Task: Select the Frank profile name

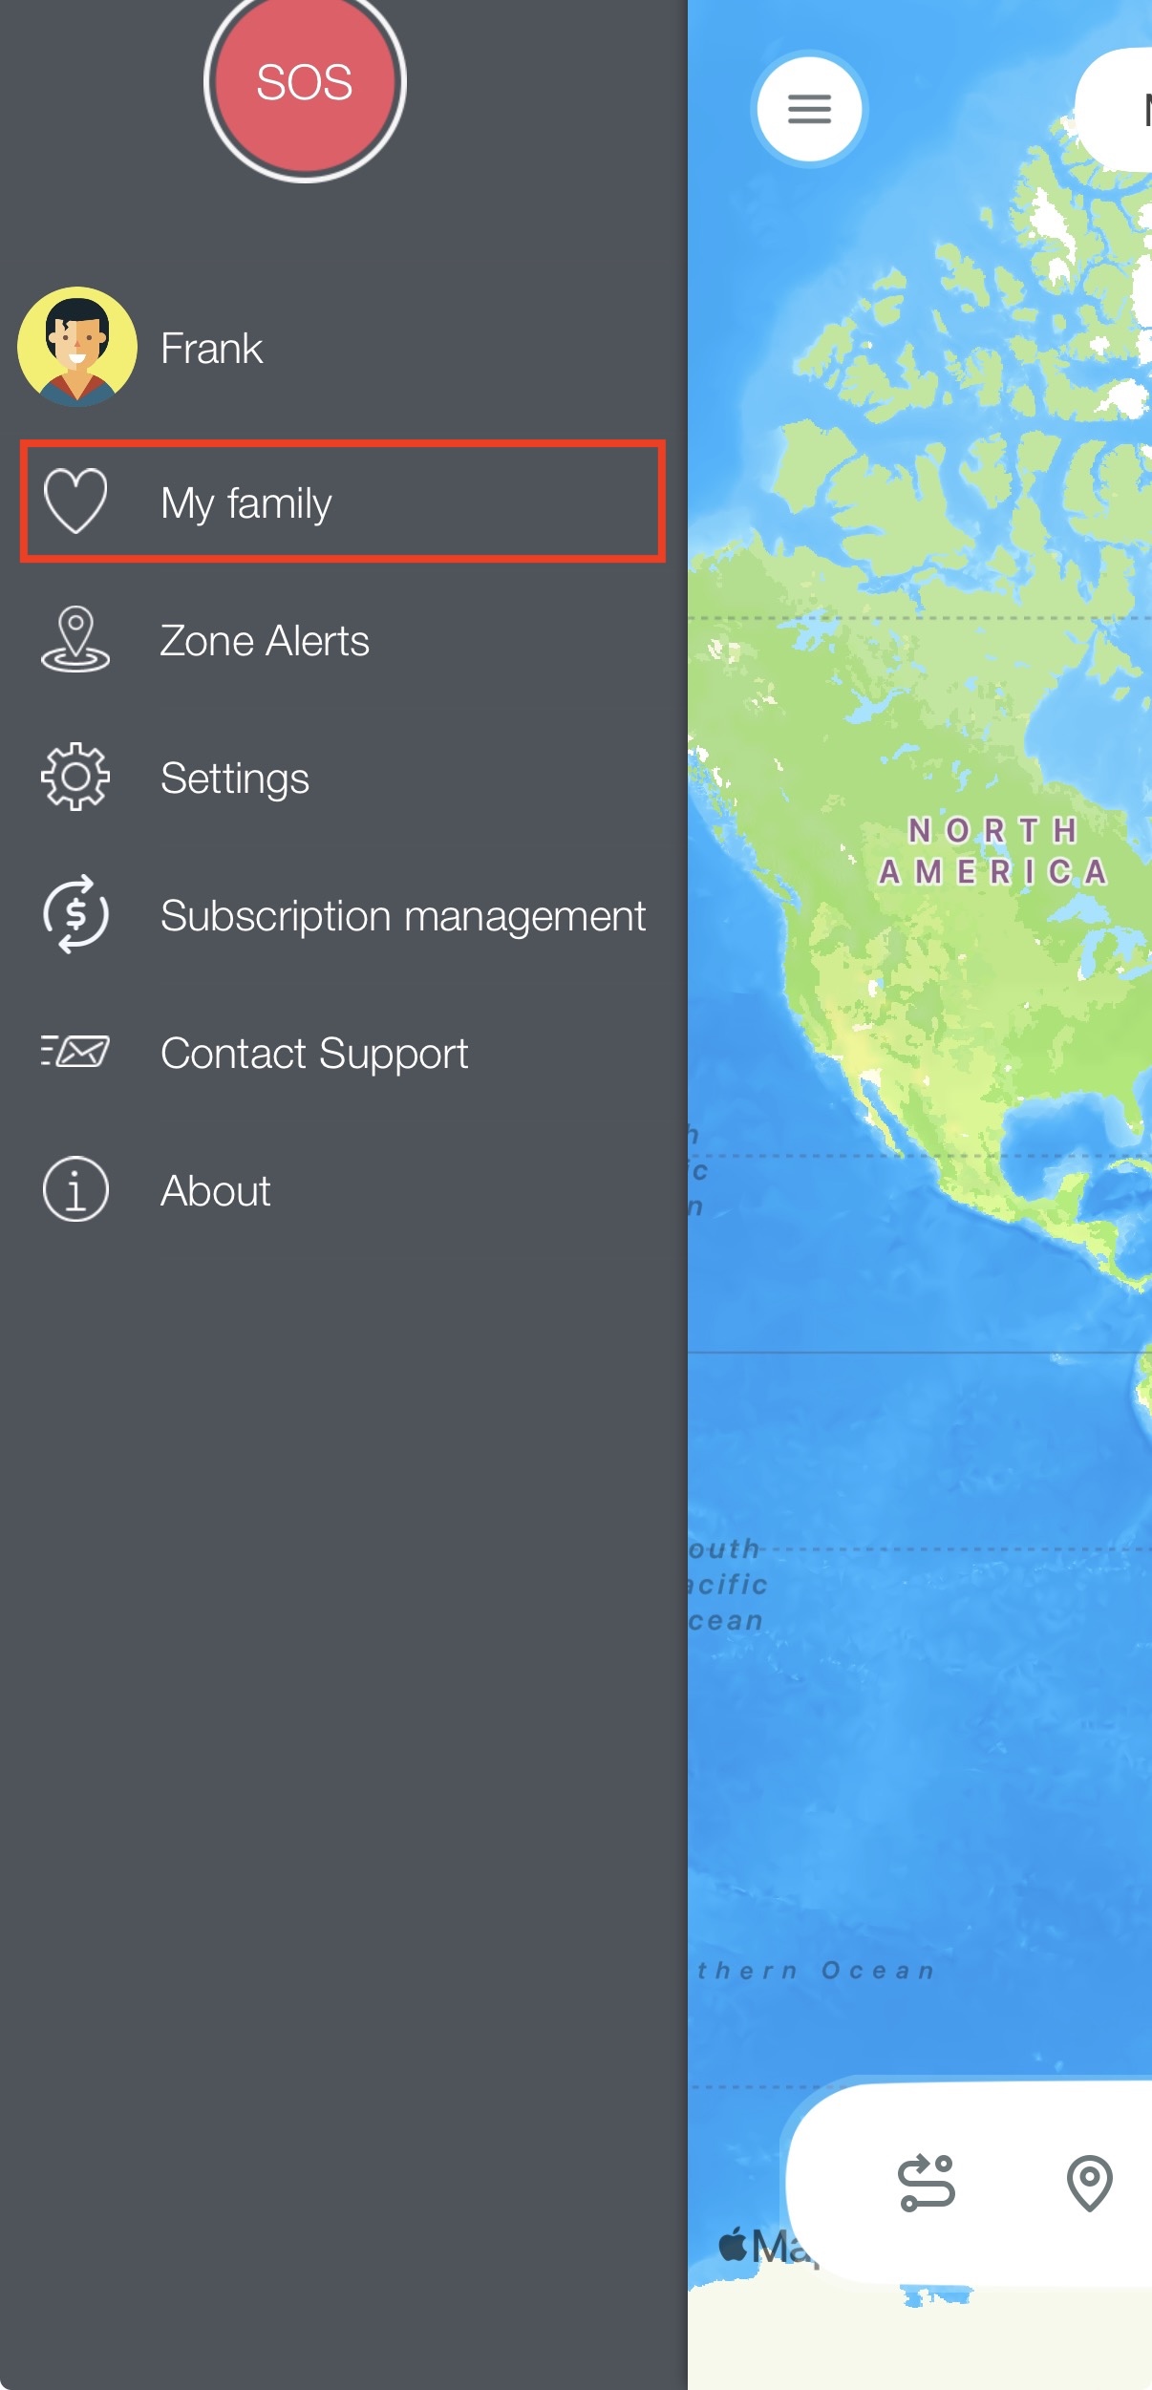Action: click(x=211, y=349)
